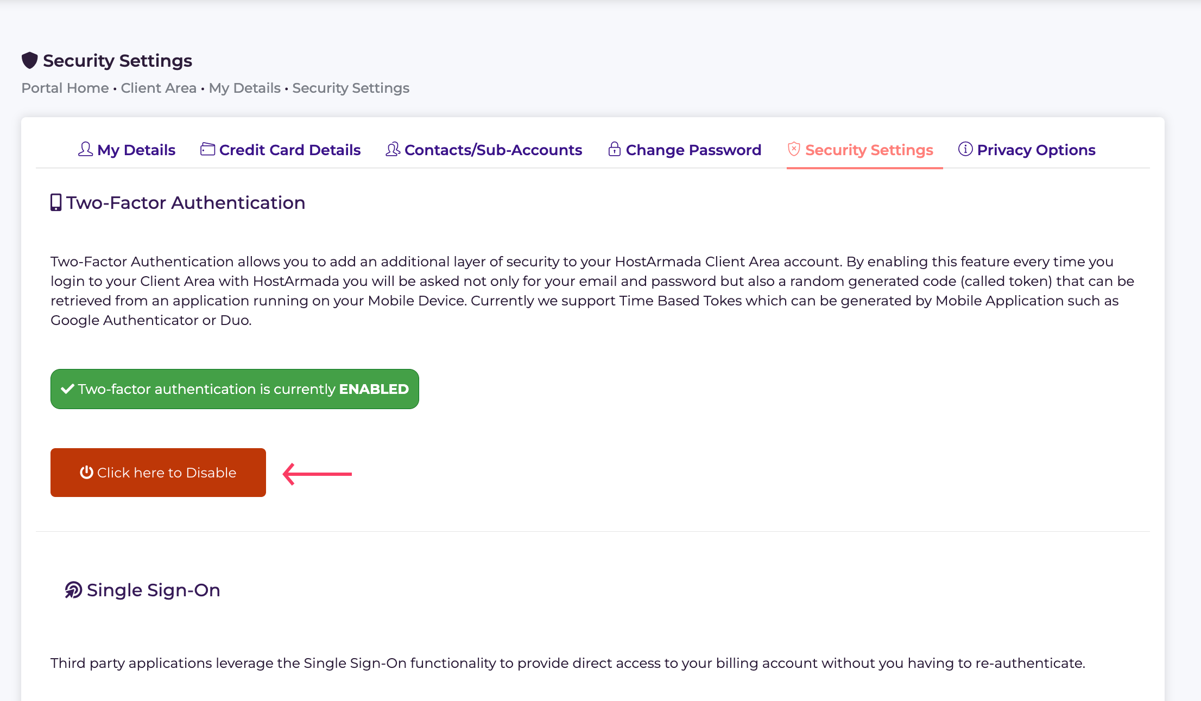Click the Single Sign-On heading icon
The image size is (1201, 701).
73,590
